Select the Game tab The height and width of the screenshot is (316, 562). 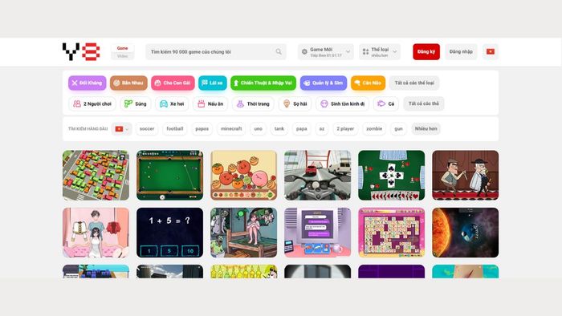(x=122, y=48)
